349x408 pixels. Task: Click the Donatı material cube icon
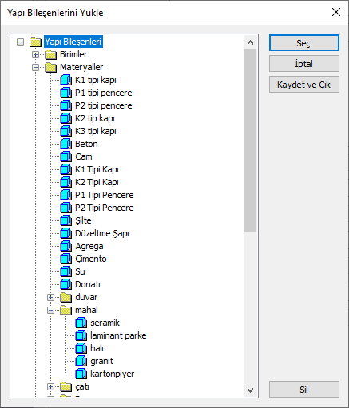[65, 284]
